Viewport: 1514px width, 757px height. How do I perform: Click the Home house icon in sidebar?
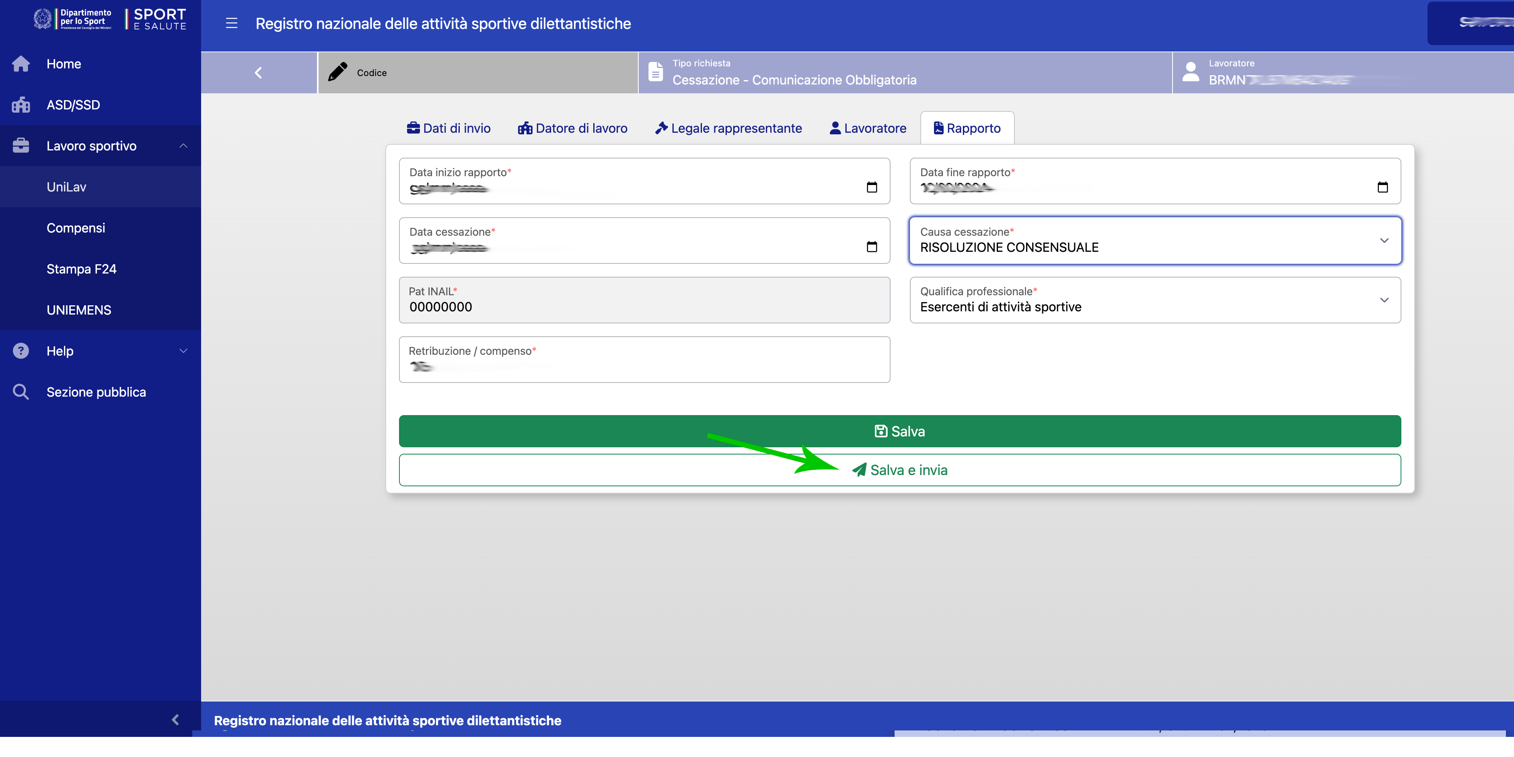pyautogui.click(x=21, y=64)
